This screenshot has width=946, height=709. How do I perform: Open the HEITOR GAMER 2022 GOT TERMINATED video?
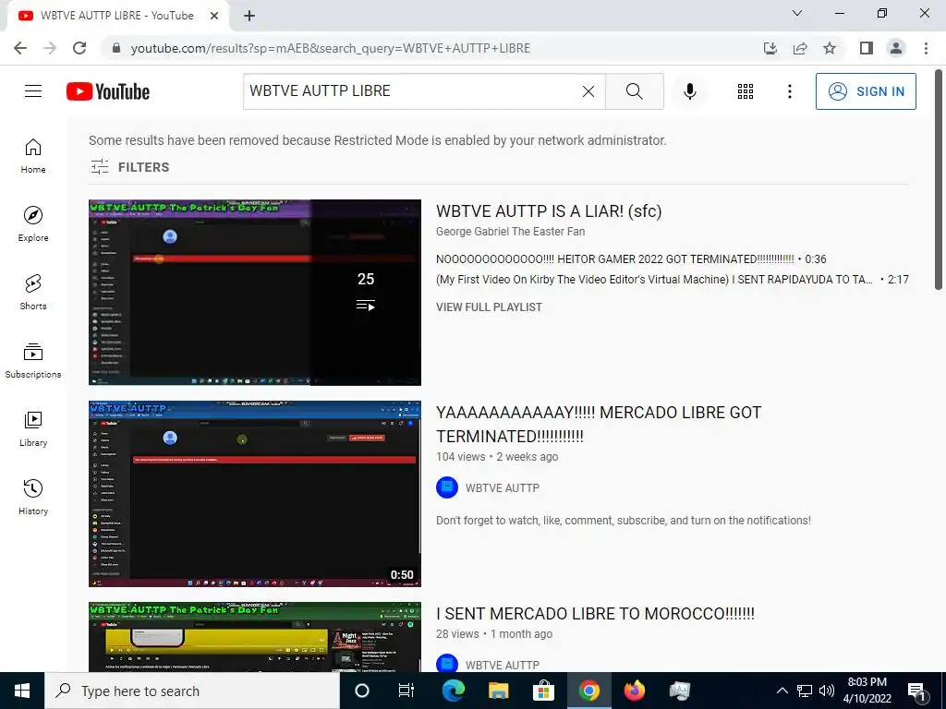[x=631, y=259]
